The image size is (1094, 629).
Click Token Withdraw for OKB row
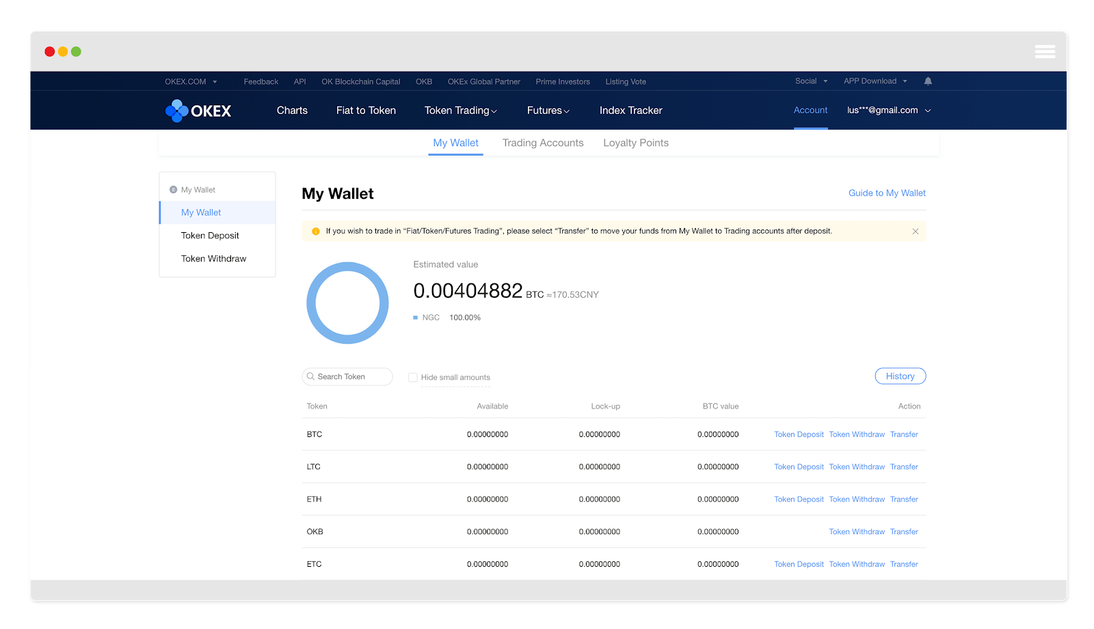[857, 532]
